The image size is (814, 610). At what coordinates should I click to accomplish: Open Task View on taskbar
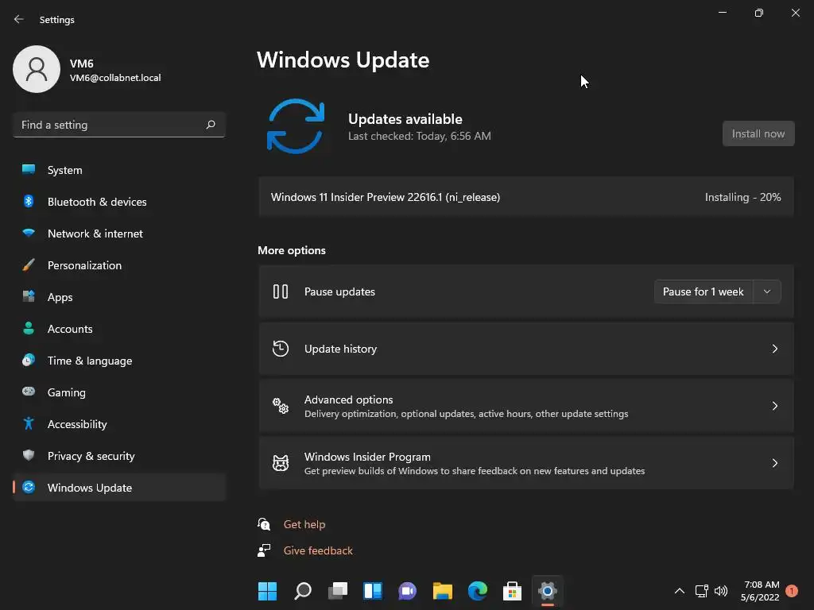click(x=337, y=591)
